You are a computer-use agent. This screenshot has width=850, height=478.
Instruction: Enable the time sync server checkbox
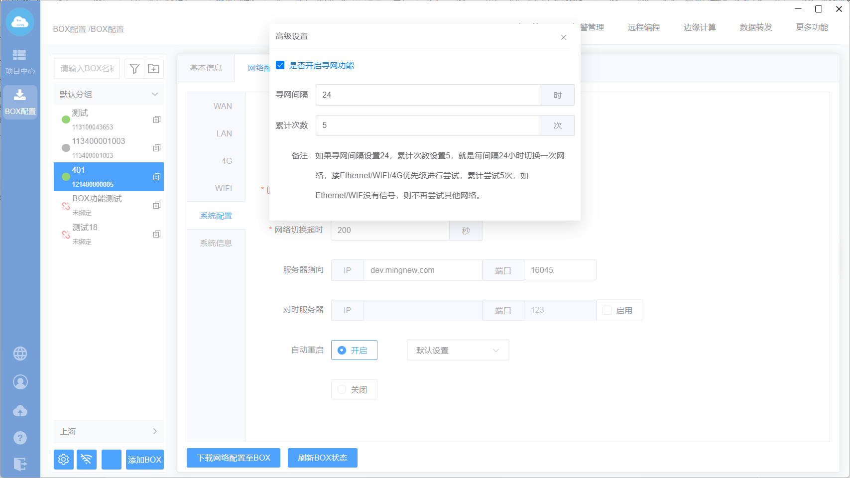pos(607,310)
